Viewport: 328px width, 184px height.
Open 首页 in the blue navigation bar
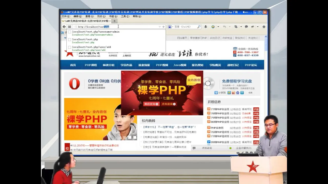pyautogui.click(x=73, y=65)
